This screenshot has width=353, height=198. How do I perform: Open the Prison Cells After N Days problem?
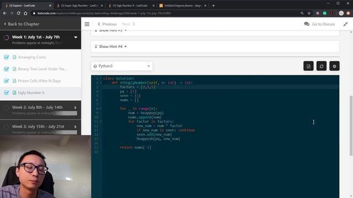pyautogui.click(x=39, y=81)
